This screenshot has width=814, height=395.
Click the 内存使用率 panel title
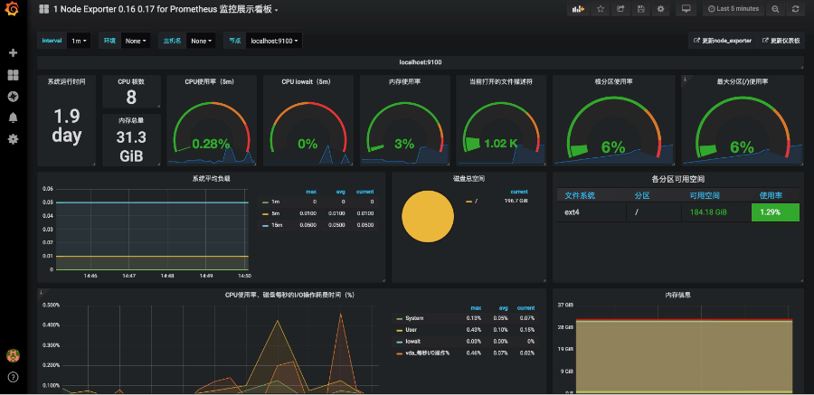click(x=404, y=81)
